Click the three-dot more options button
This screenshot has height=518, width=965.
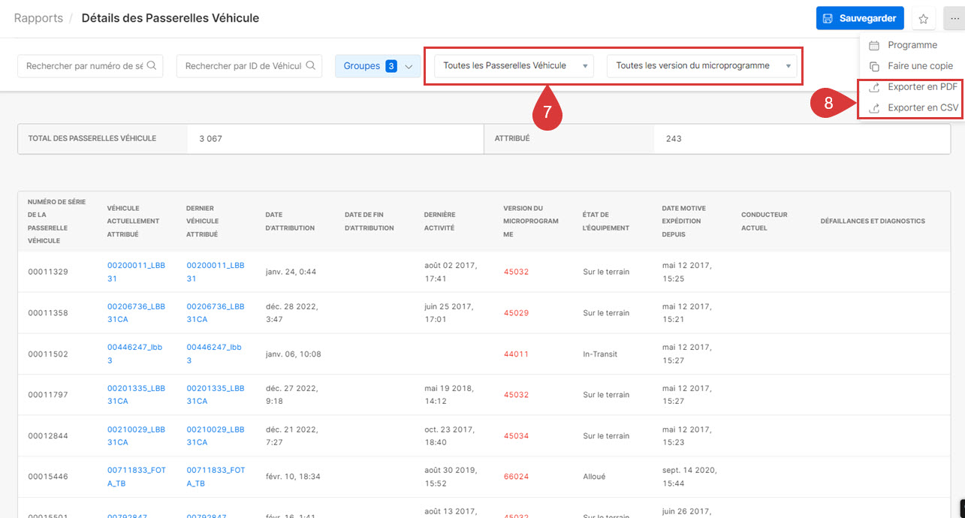[x=954, y=19]
